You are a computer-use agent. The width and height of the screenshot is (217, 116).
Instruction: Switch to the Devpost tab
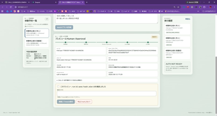[x=44, y=2]
